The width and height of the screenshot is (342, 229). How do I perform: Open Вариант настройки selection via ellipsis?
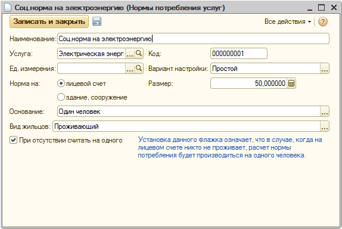point(325,69)
